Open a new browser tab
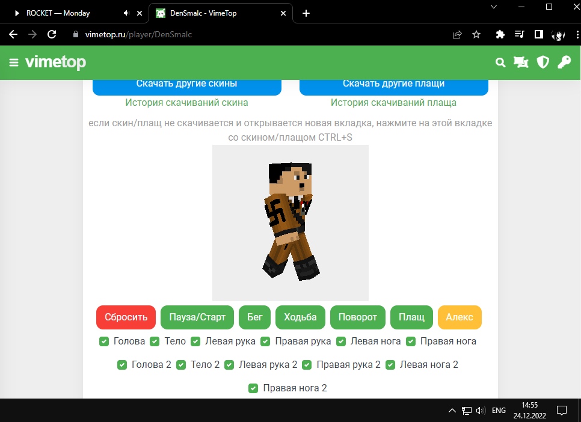This screenshot has height=422, width=581. coord(306,13)
